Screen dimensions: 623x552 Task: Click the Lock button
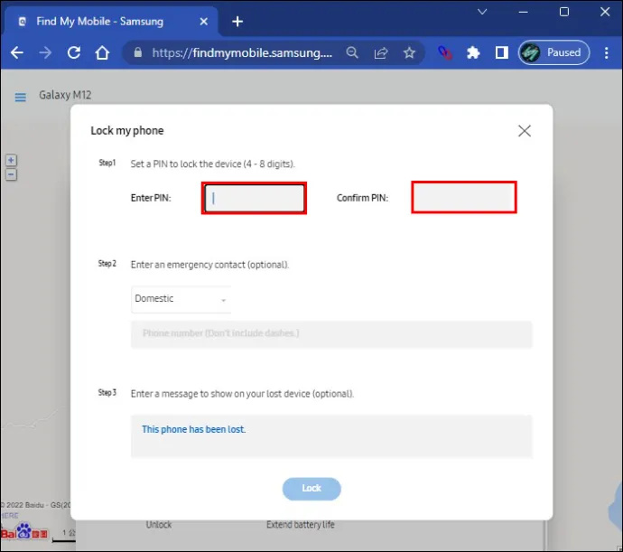tap(311, 489)
